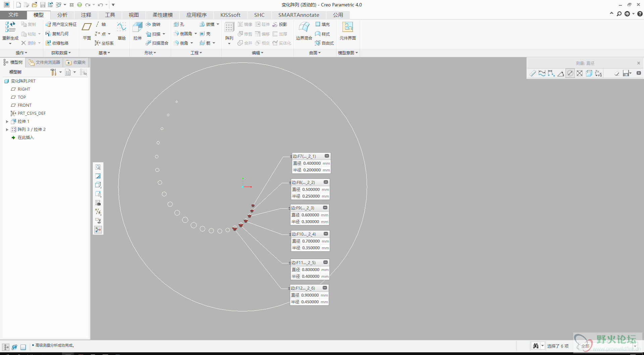Open the 获取数据 group dropdown
644x355 pixels.
coord(61,53)
